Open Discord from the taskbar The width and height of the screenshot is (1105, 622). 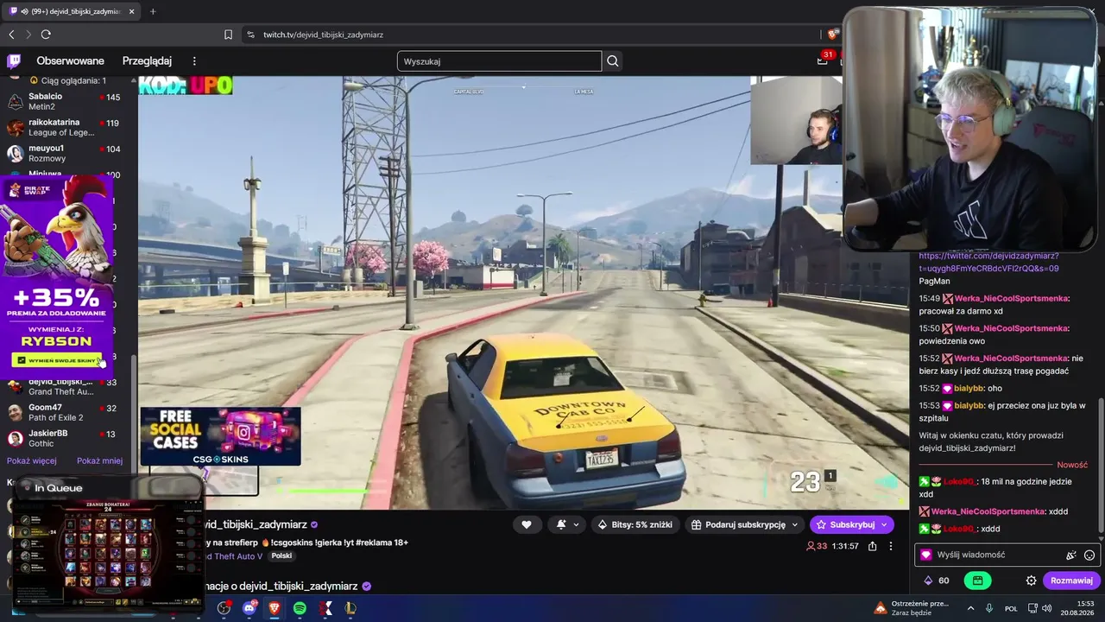click(250, 608)
